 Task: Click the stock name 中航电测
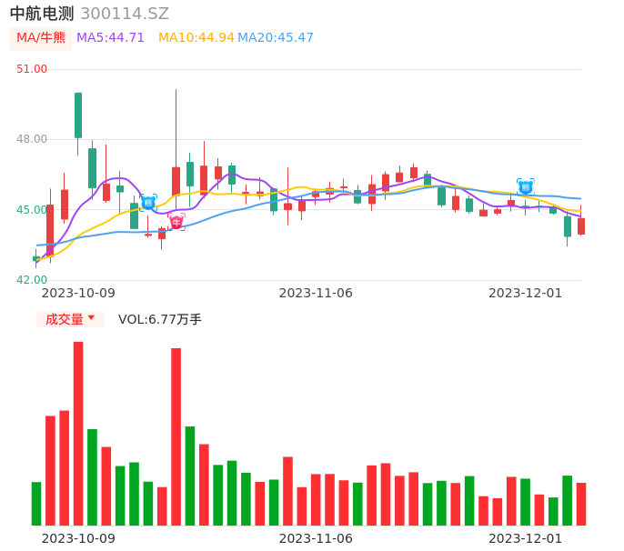42,14
